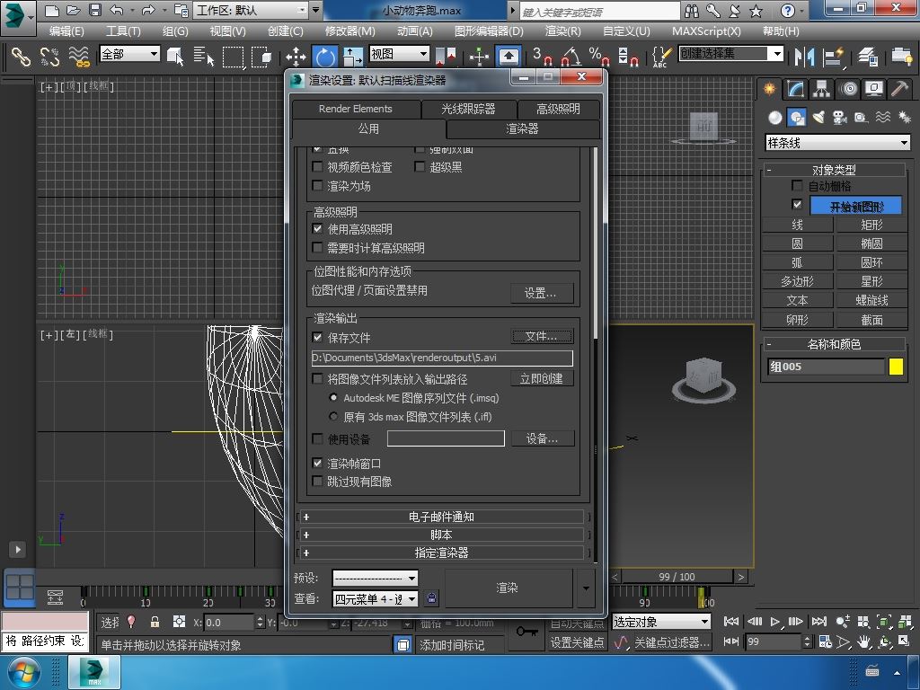Click the Unlink Selection broken-chain icon
The height and width of the screenshot is (690, 920).
(x=50, y=57)
